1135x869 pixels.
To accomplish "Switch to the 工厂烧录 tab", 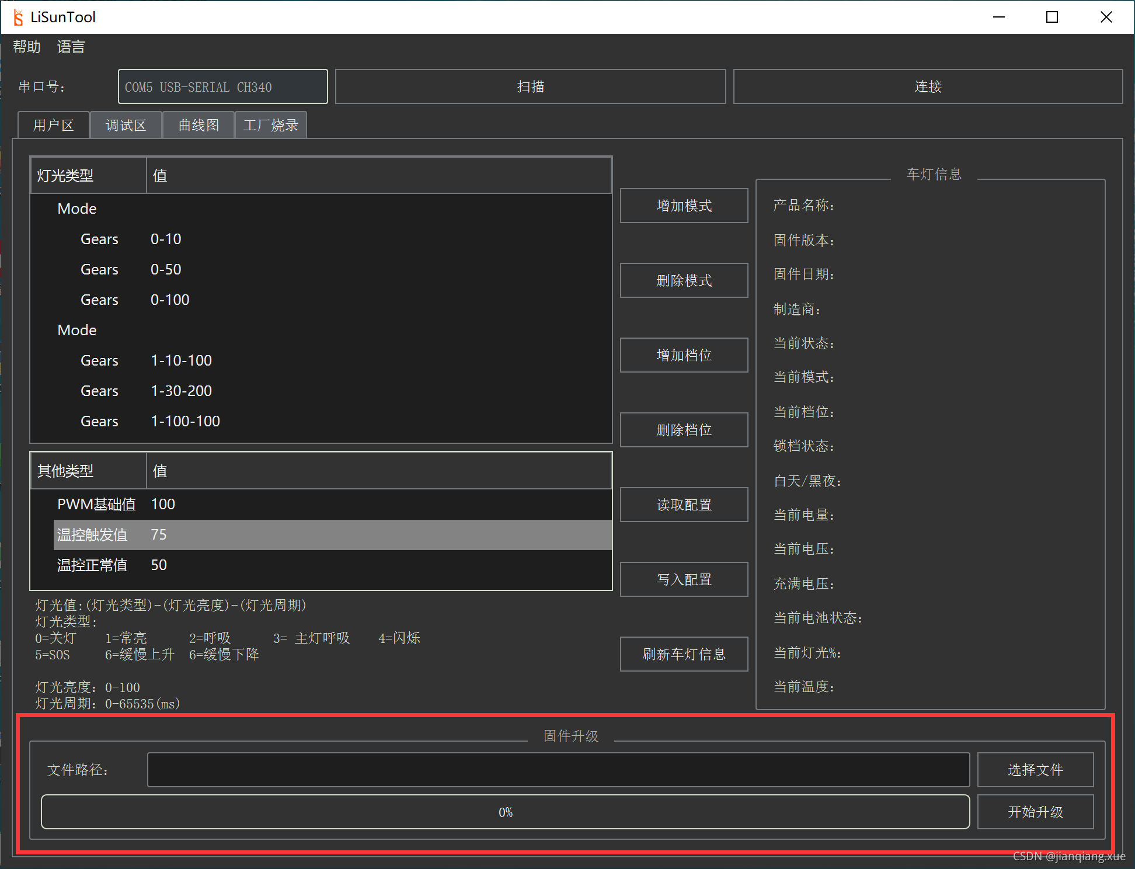I will tap(271, 125).
